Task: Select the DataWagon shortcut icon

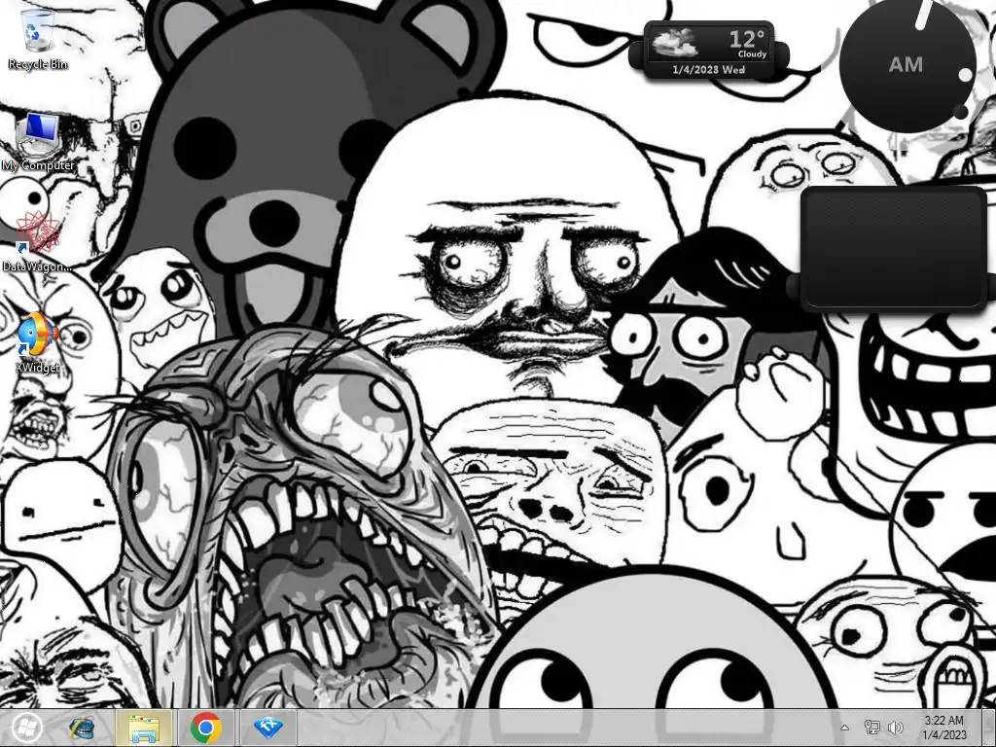Action: click(x=37, y=242)
